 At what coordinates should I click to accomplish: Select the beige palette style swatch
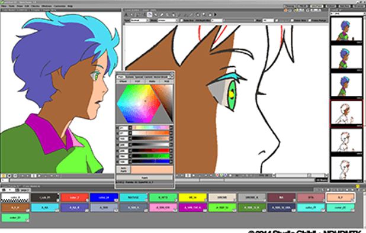tap(222, 198)
